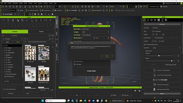Click the animation timeline scrubber

pyautogui.click(x=61, y=91)
